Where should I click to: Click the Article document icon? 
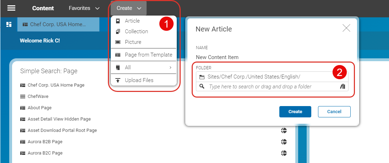118,21
